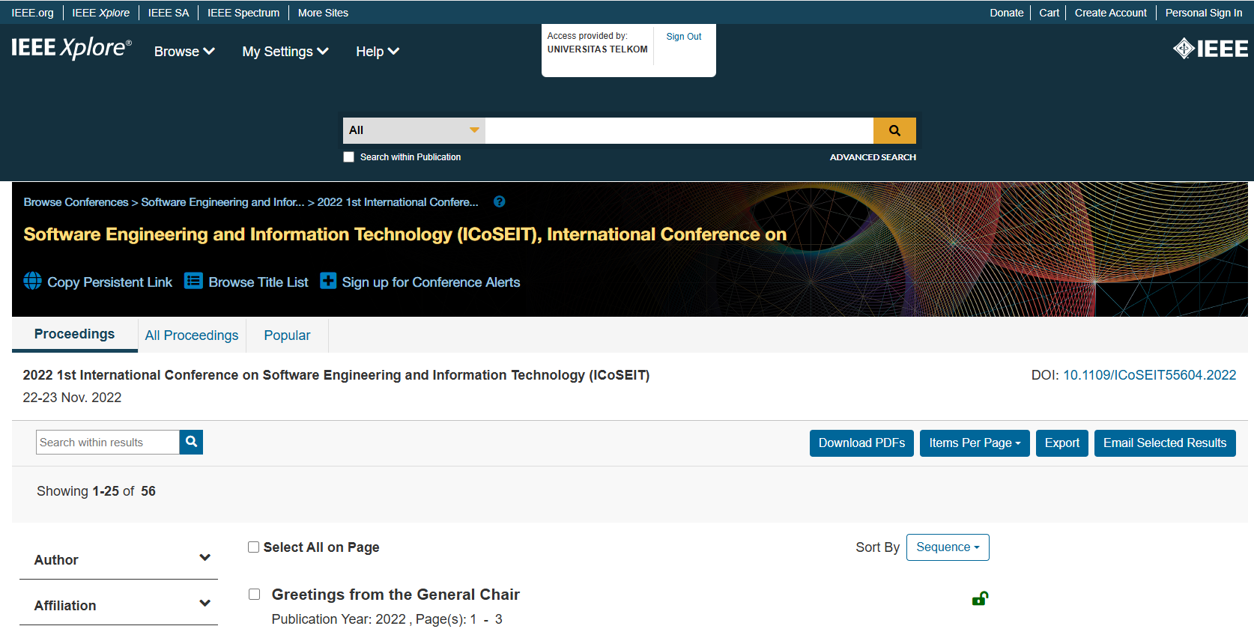
Task: Open the All search category dropdown
Action: [414, 130]
